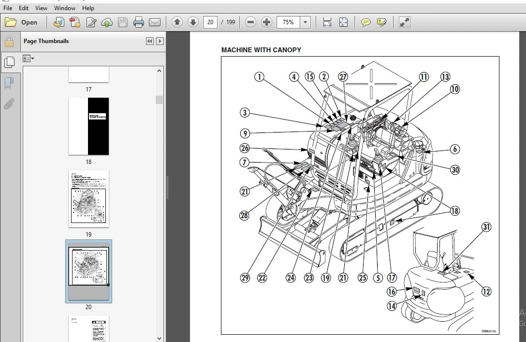Click the fit one full page icon
This screenshot has height=342, width=526.
(x=343, y=22)
